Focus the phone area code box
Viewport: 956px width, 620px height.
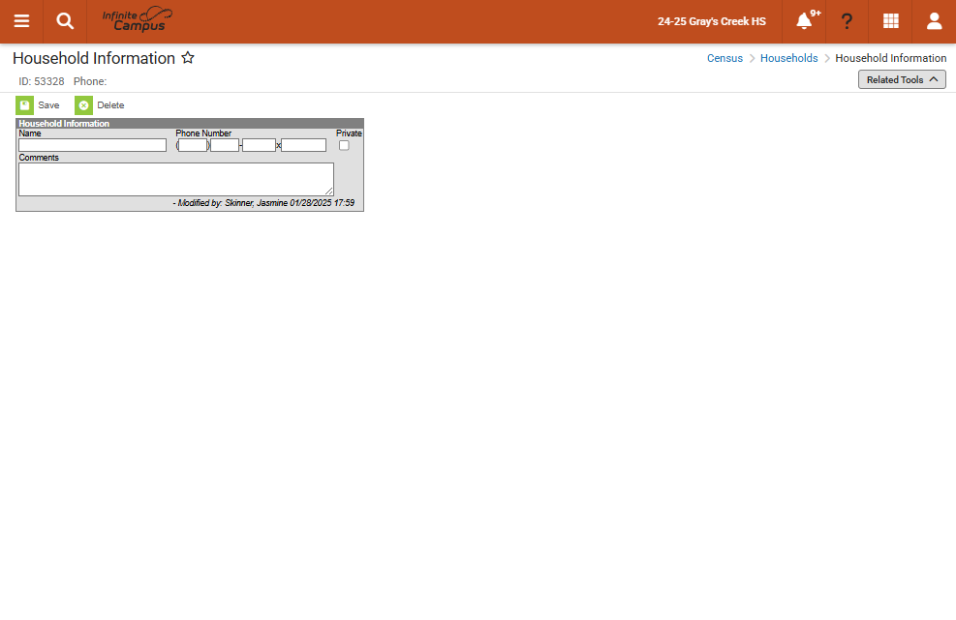coord(193,145)
